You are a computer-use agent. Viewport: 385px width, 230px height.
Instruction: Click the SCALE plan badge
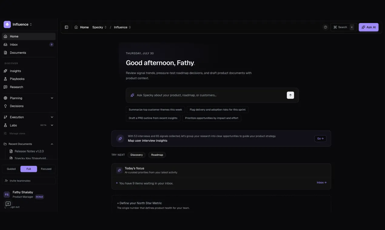click(39, 197)
